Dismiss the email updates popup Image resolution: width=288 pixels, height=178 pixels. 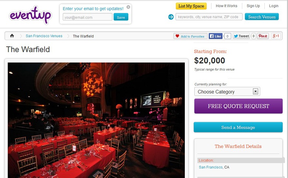click(x=128, y=7)
